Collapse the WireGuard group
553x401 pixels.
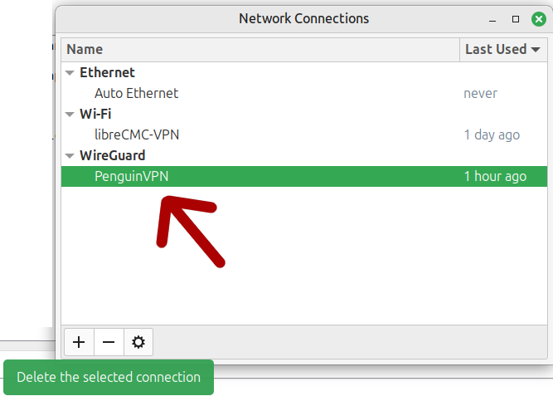click(x=70, y=156)
